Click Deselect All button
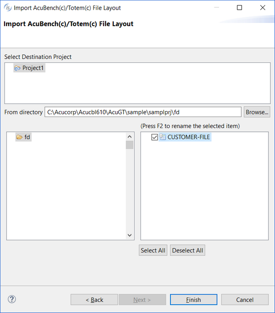This screenshot has height=313, width=275. click(187, 250)
